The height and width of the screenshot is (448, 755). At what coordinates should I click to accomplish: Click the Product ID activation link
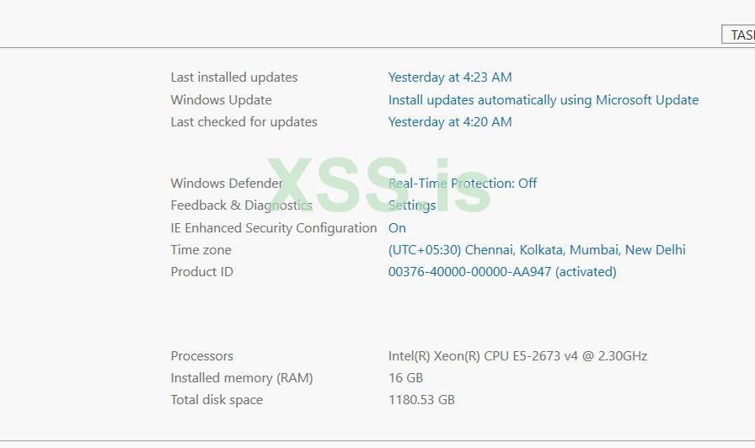501,272
